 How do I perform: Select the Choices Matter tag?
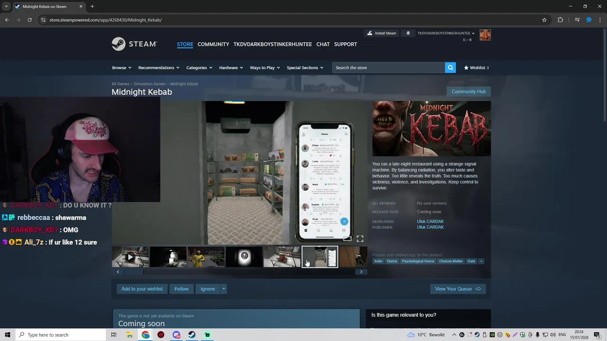451,261
